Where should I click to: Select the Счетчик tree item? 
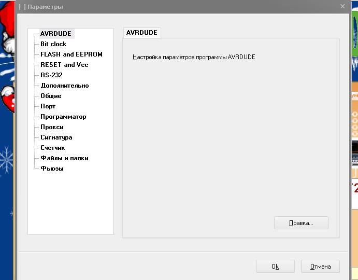[52, 148]
